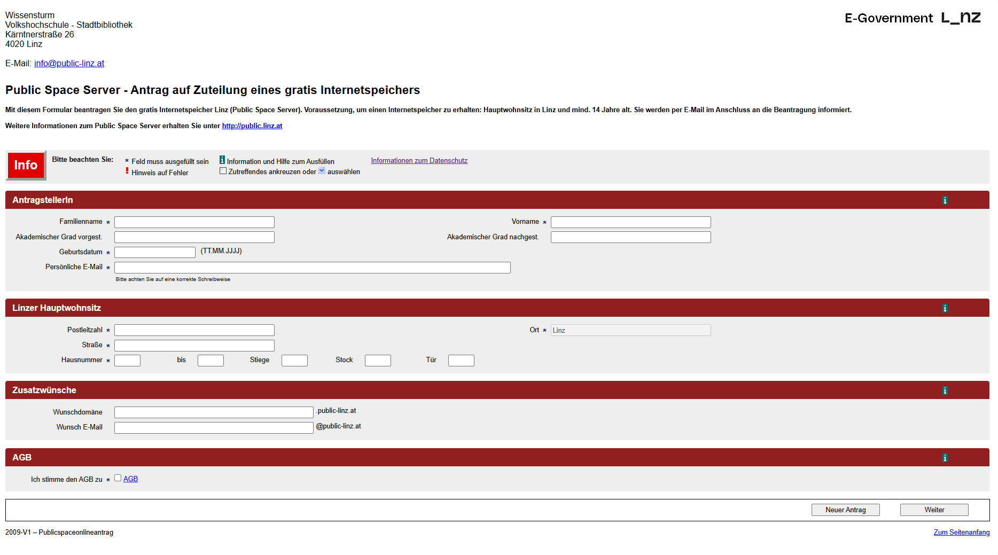Click into the Geburtsdatum field
Screen dimensions: 998x555
155,252
